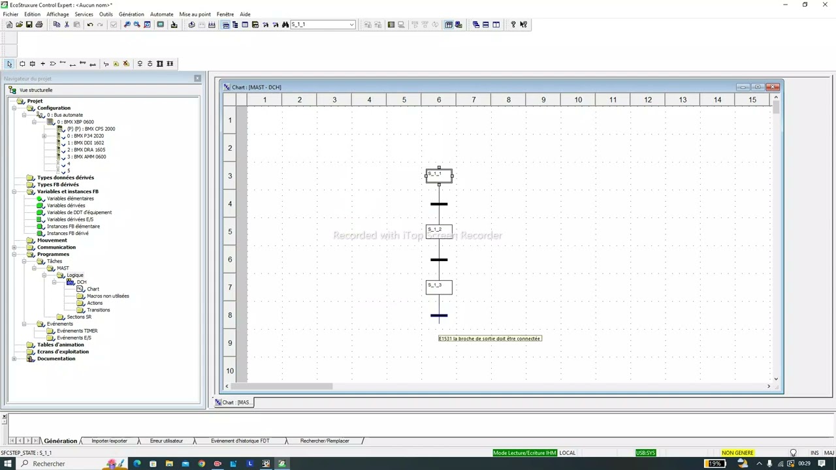
Task: Select the arrow selection mode tool
Action: [x=9, y=64]
